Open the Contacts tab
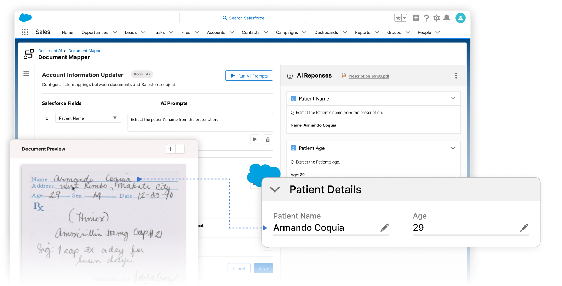This screenshot has height=286, width=562. coord(251,32)
